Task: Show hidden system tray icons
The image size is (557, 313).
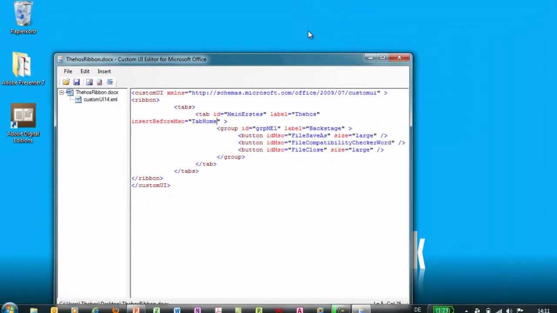Action: [x=466, y=310]
